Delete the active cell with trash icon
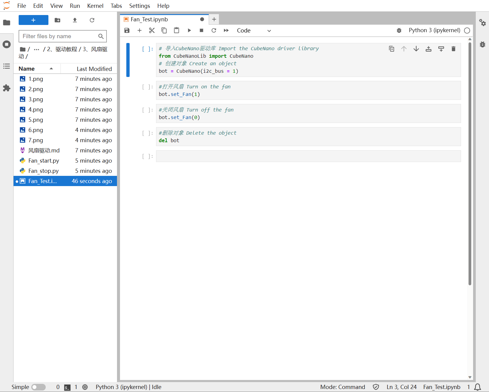This screenshot has width=489, height=392. [x=454, y=49]
